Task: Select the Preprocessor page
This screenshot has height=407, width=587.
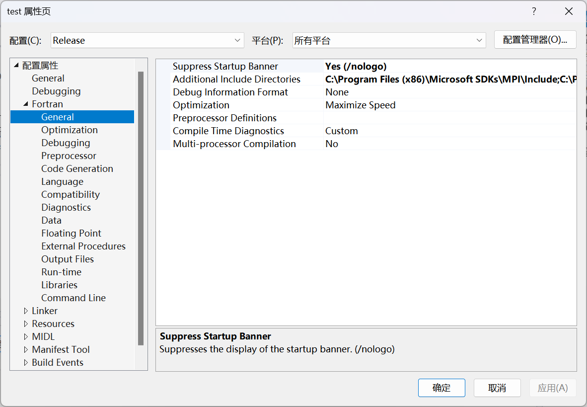Action: (69, 156)
